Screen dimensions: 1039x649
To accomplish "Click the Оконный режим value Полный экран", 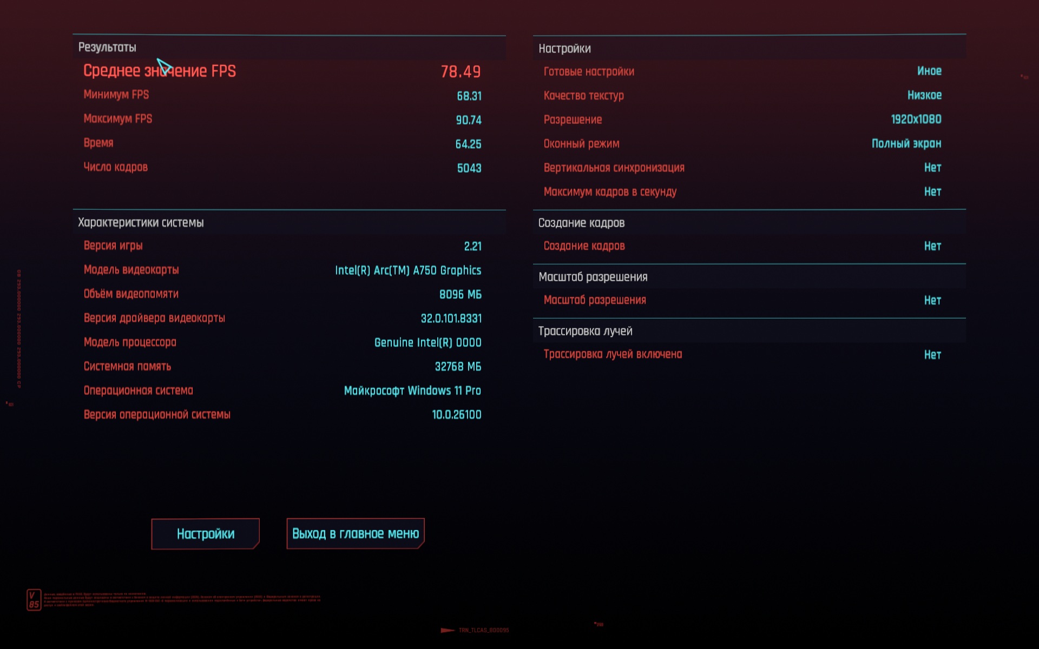I will [x=906, y=144].
